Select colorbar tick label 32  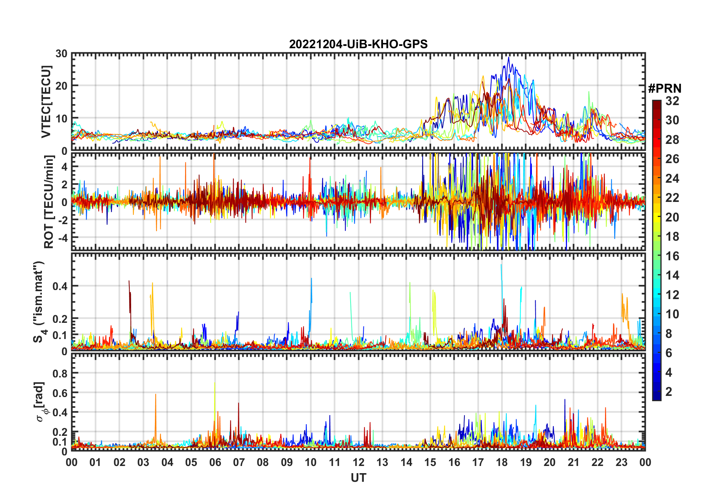point(672,101)
